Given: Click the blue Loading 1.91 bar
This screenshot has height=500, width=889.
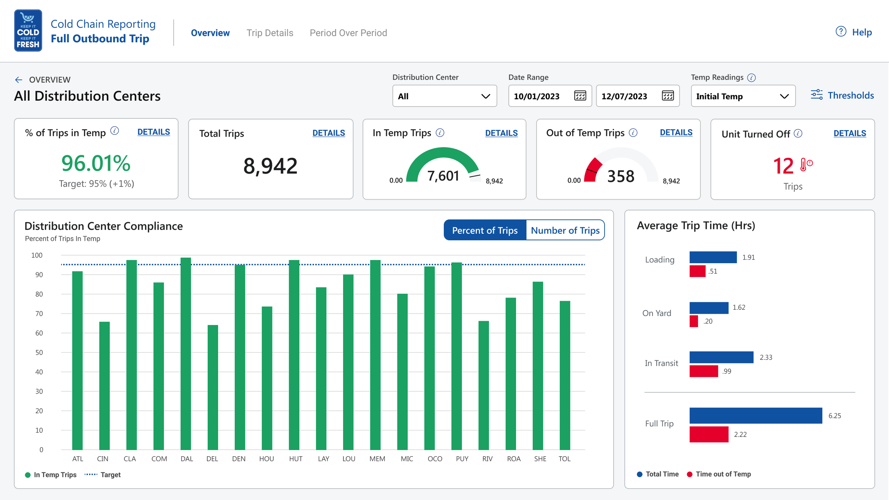Looking at the screenshot, I should coord(713,257).
